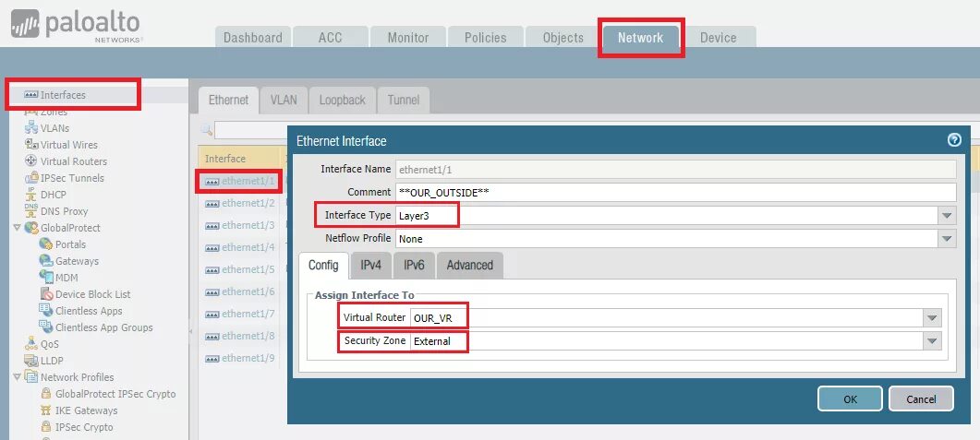Image resolution: width=980 pixels, height=440 pixels.
Task: Go to the Policies tab
Action: tap(485, 37)
